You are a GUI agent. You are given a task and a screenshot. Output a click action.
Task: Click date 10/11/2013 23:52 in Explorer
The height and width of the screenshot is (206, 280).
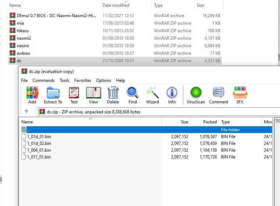[x=118, y=31]
